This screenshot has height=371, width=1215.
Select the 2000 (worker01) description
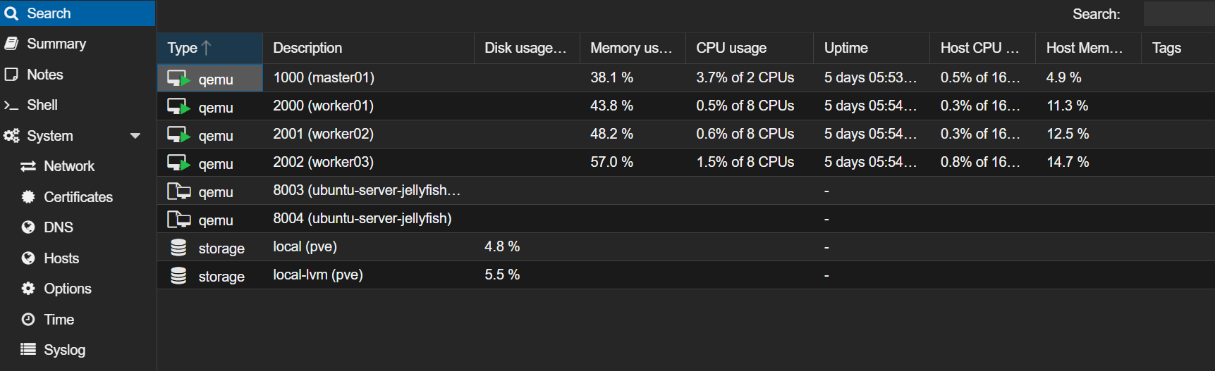click(x=323, y=106)
